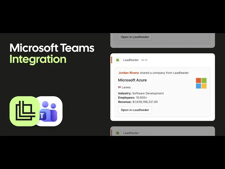Click Leadfeeder avatar in the 14:12 message

coord(118,60)
